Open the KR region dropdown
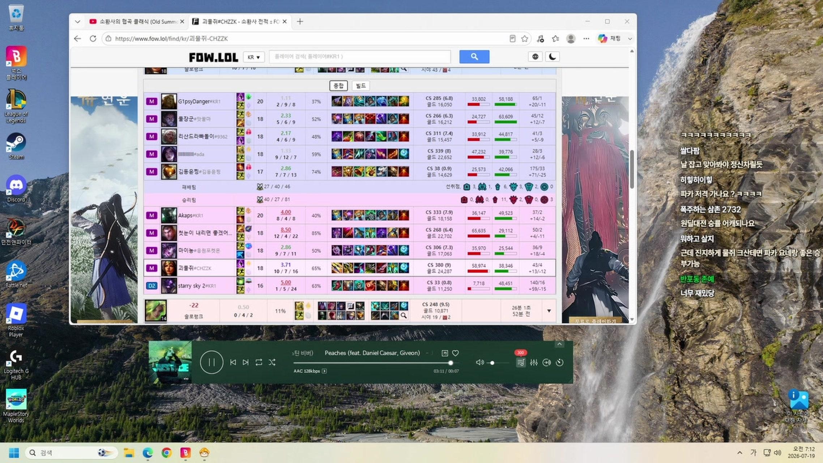823x463 pixels. (x=253, y=57)
